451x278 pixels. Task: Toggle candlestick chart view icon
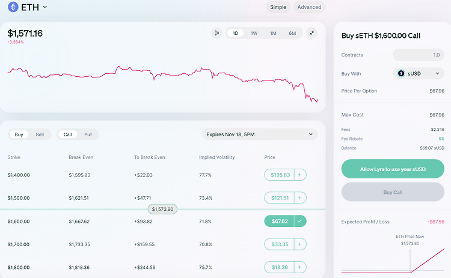(217, 33)
